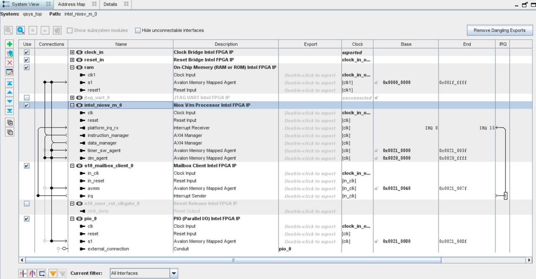Enable the jtag_uart_0 Use checkbox
Viewport: 536px width, 279px height.
(x=27, y=97)
